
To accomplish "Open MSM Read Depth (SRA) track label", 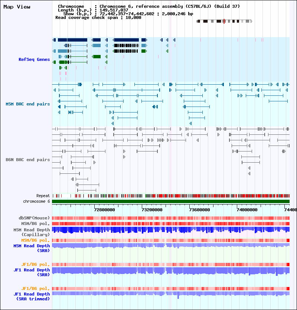I will (32, 248).
